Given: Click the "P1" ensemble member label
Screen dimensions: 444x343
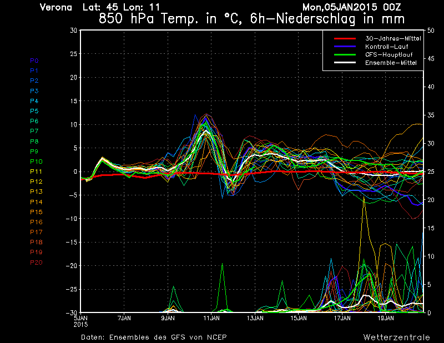Looking at the screenshot, I should [x=34, y=70].
